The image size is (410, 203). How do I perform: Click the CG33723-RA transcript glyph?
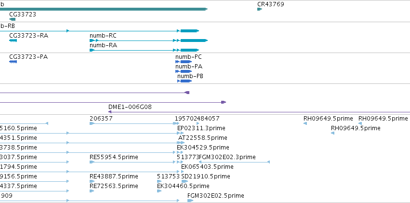(x=13, y=41)
